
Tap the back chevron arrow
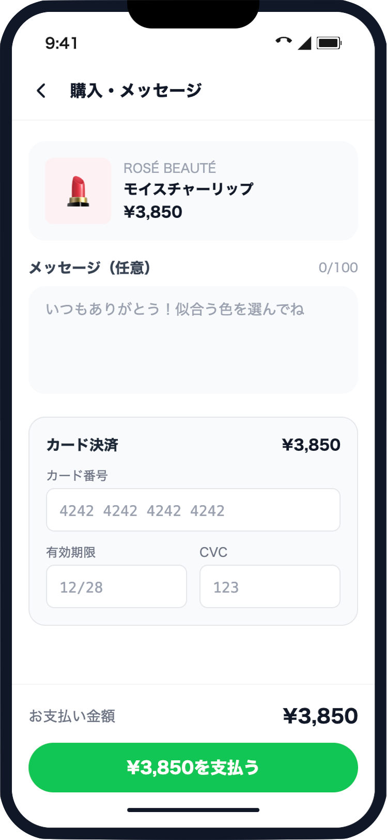[x=41, y=91]
